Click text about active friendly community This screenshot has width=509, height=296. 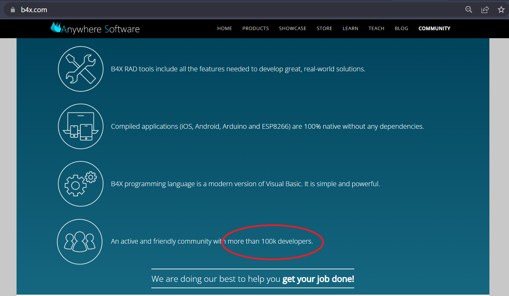point(212,241)
